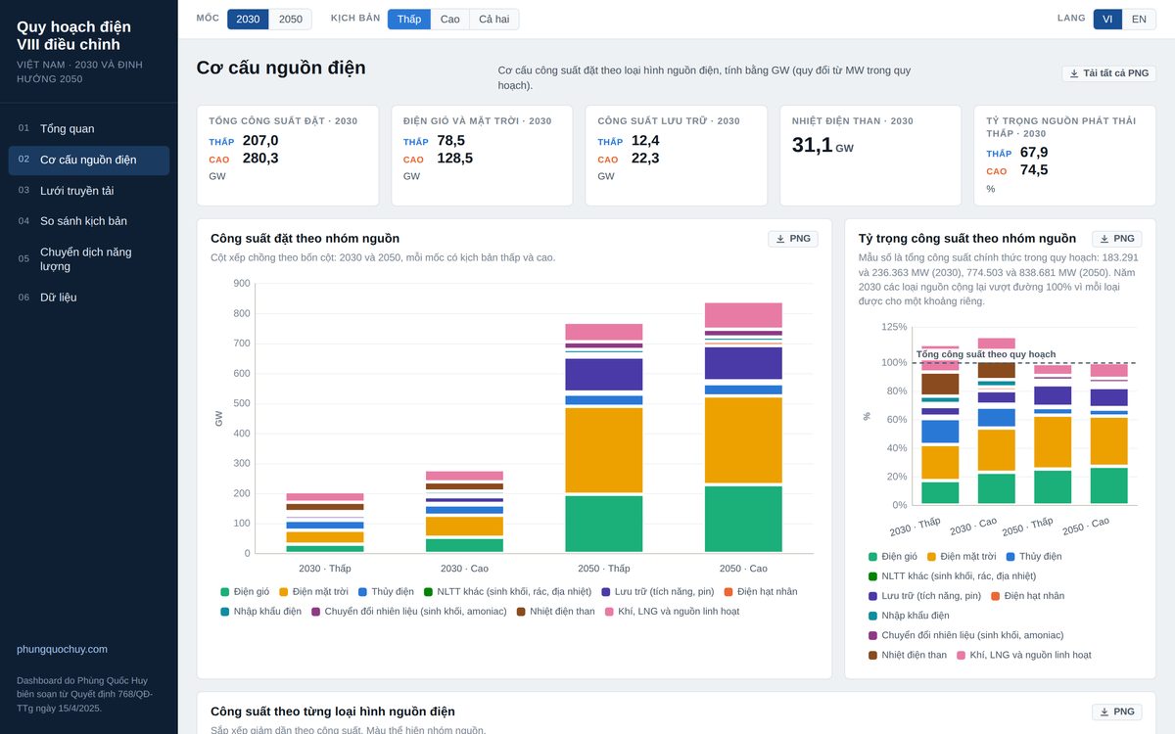Screen dimensions: 1175x734
Task: Toggle Điện mặt trời legend in share chart
Action: coord(962,557)
